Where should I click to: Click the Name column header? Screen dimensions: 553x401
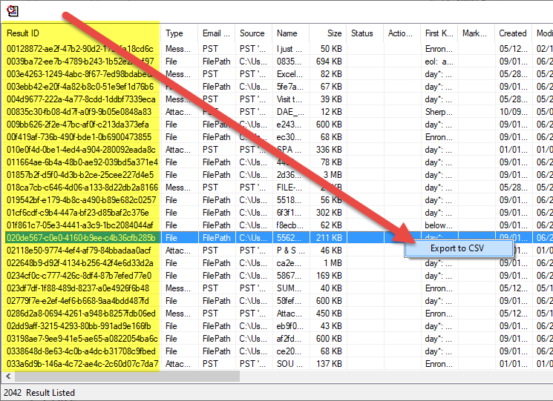click(x=289, y=33)
